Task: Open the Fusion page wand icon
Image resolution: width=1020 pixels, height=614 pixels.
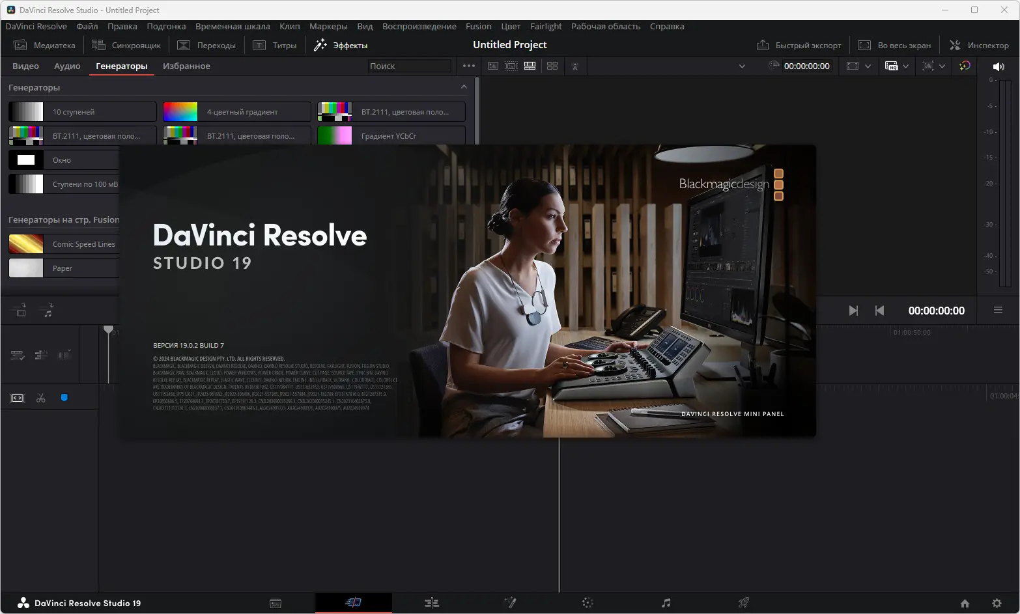Action: (x=510, y=603)
